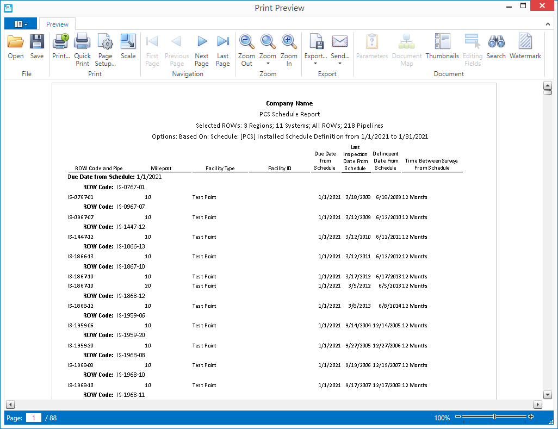Open the Search binoculars tool
The width and height of the screenshot is (558, 429).
point(496,42)
